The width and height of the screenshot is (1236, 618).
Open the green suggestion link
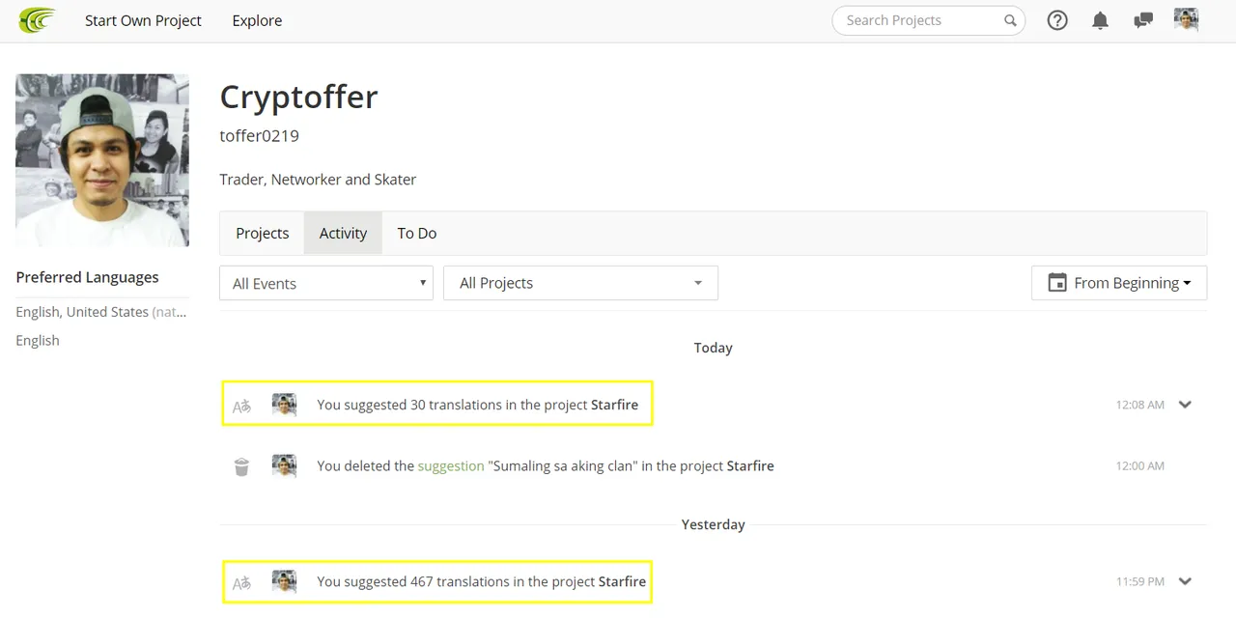(451, 465)
